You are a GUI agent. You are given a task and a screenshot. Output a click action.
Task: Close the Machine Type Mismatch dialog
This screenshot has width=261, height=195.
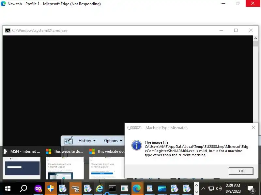tap(253, 127)
